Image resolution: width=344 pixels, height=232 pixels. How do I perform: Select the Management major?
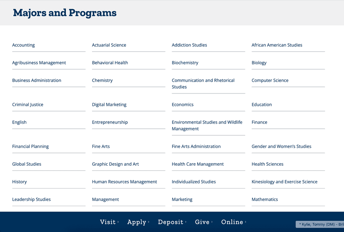click(105, 199)
